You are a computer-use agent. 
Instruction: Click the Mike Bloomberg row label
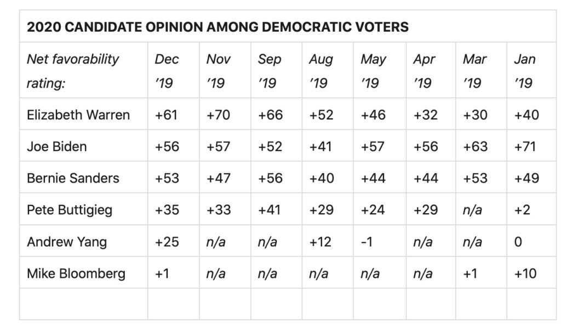[x=76, y=273]
